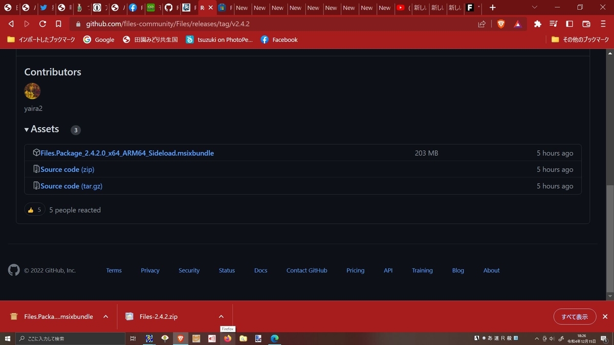Download Source code (tar.gz)
Image resolution: width=614 pixels, height=345 pixels.
pyautogui.click(x=72, y=186)
